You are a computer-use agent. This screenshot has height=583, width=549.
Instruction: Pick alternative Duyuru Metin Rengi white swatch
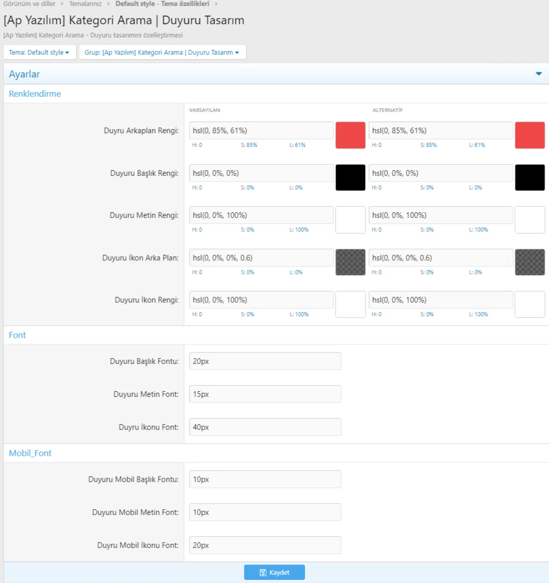point(530,220)
